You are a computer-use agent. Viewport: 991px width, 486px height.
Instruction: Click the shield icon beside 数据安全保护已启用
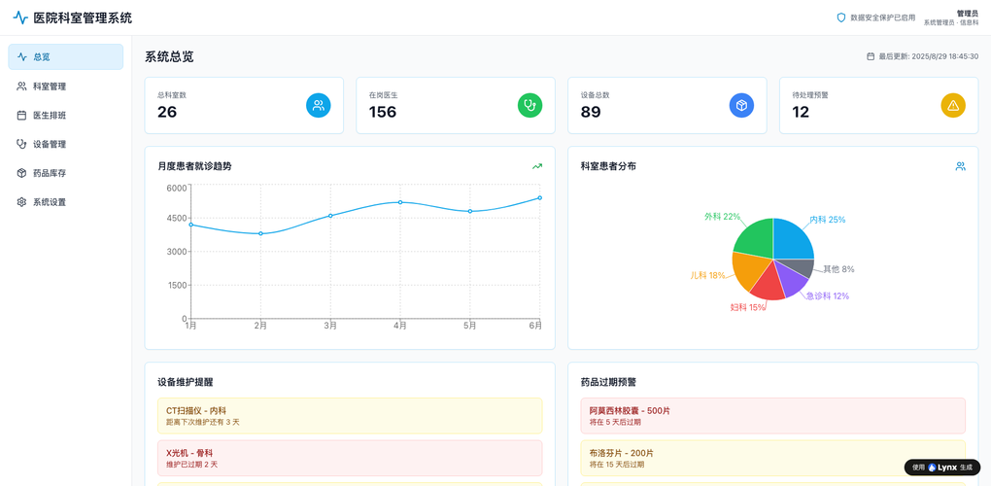(841, 17)
